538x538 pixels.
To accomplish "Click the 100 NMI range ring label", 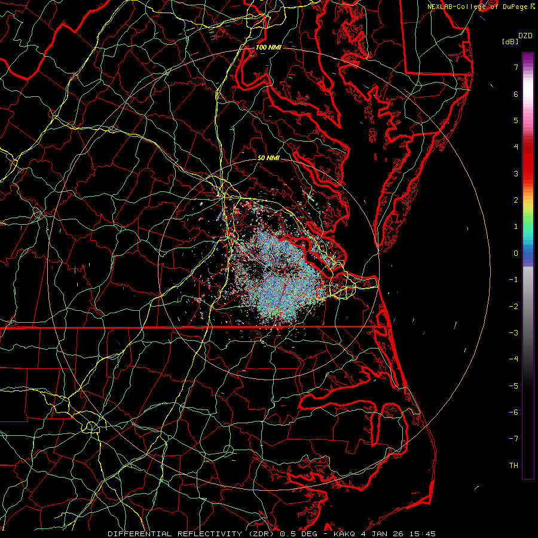I will pyautogui.click(x=268, y=47).
